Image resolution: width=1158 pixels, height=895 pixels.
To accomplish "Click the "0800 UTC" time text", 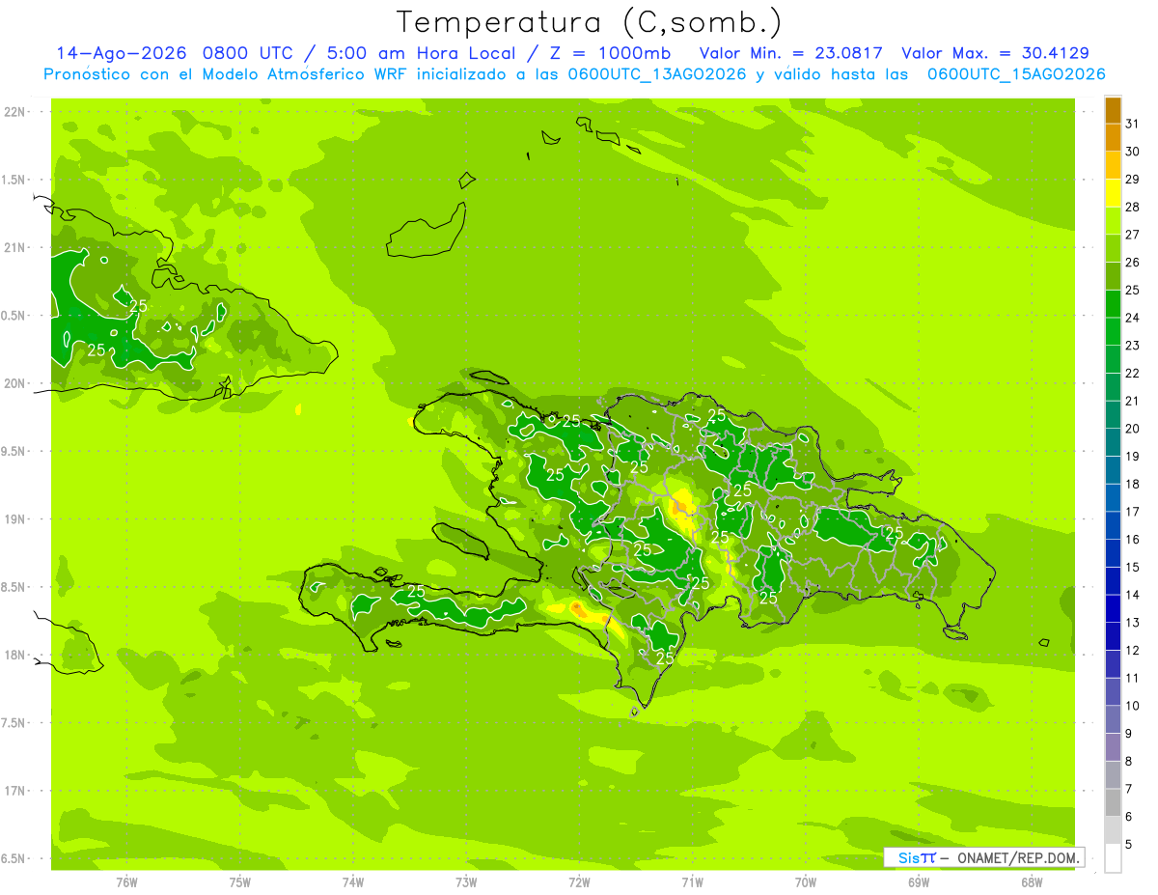I will point(249,53).
